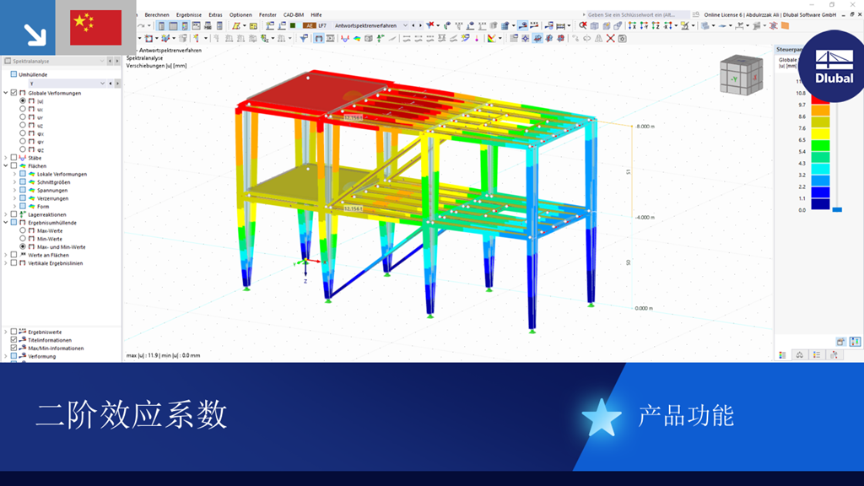Open the Ergebnisse menu

[x=188, y=15]
